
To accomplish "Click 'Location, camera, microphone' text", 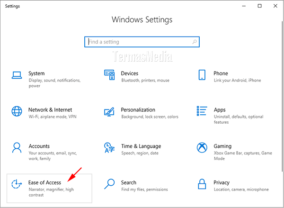I will click(x=241, y=190).
